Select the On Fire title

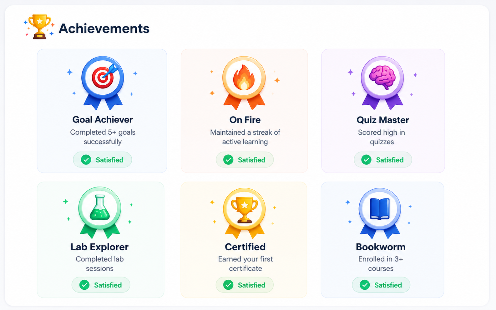click(x=245, y=120)
